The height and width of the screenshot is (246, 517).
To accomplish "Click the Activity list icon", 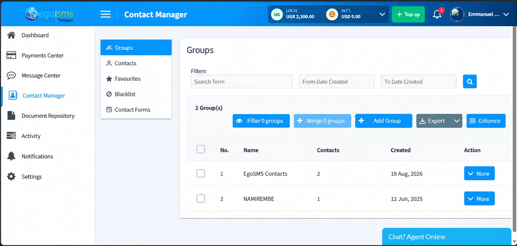I will [11, 136].
